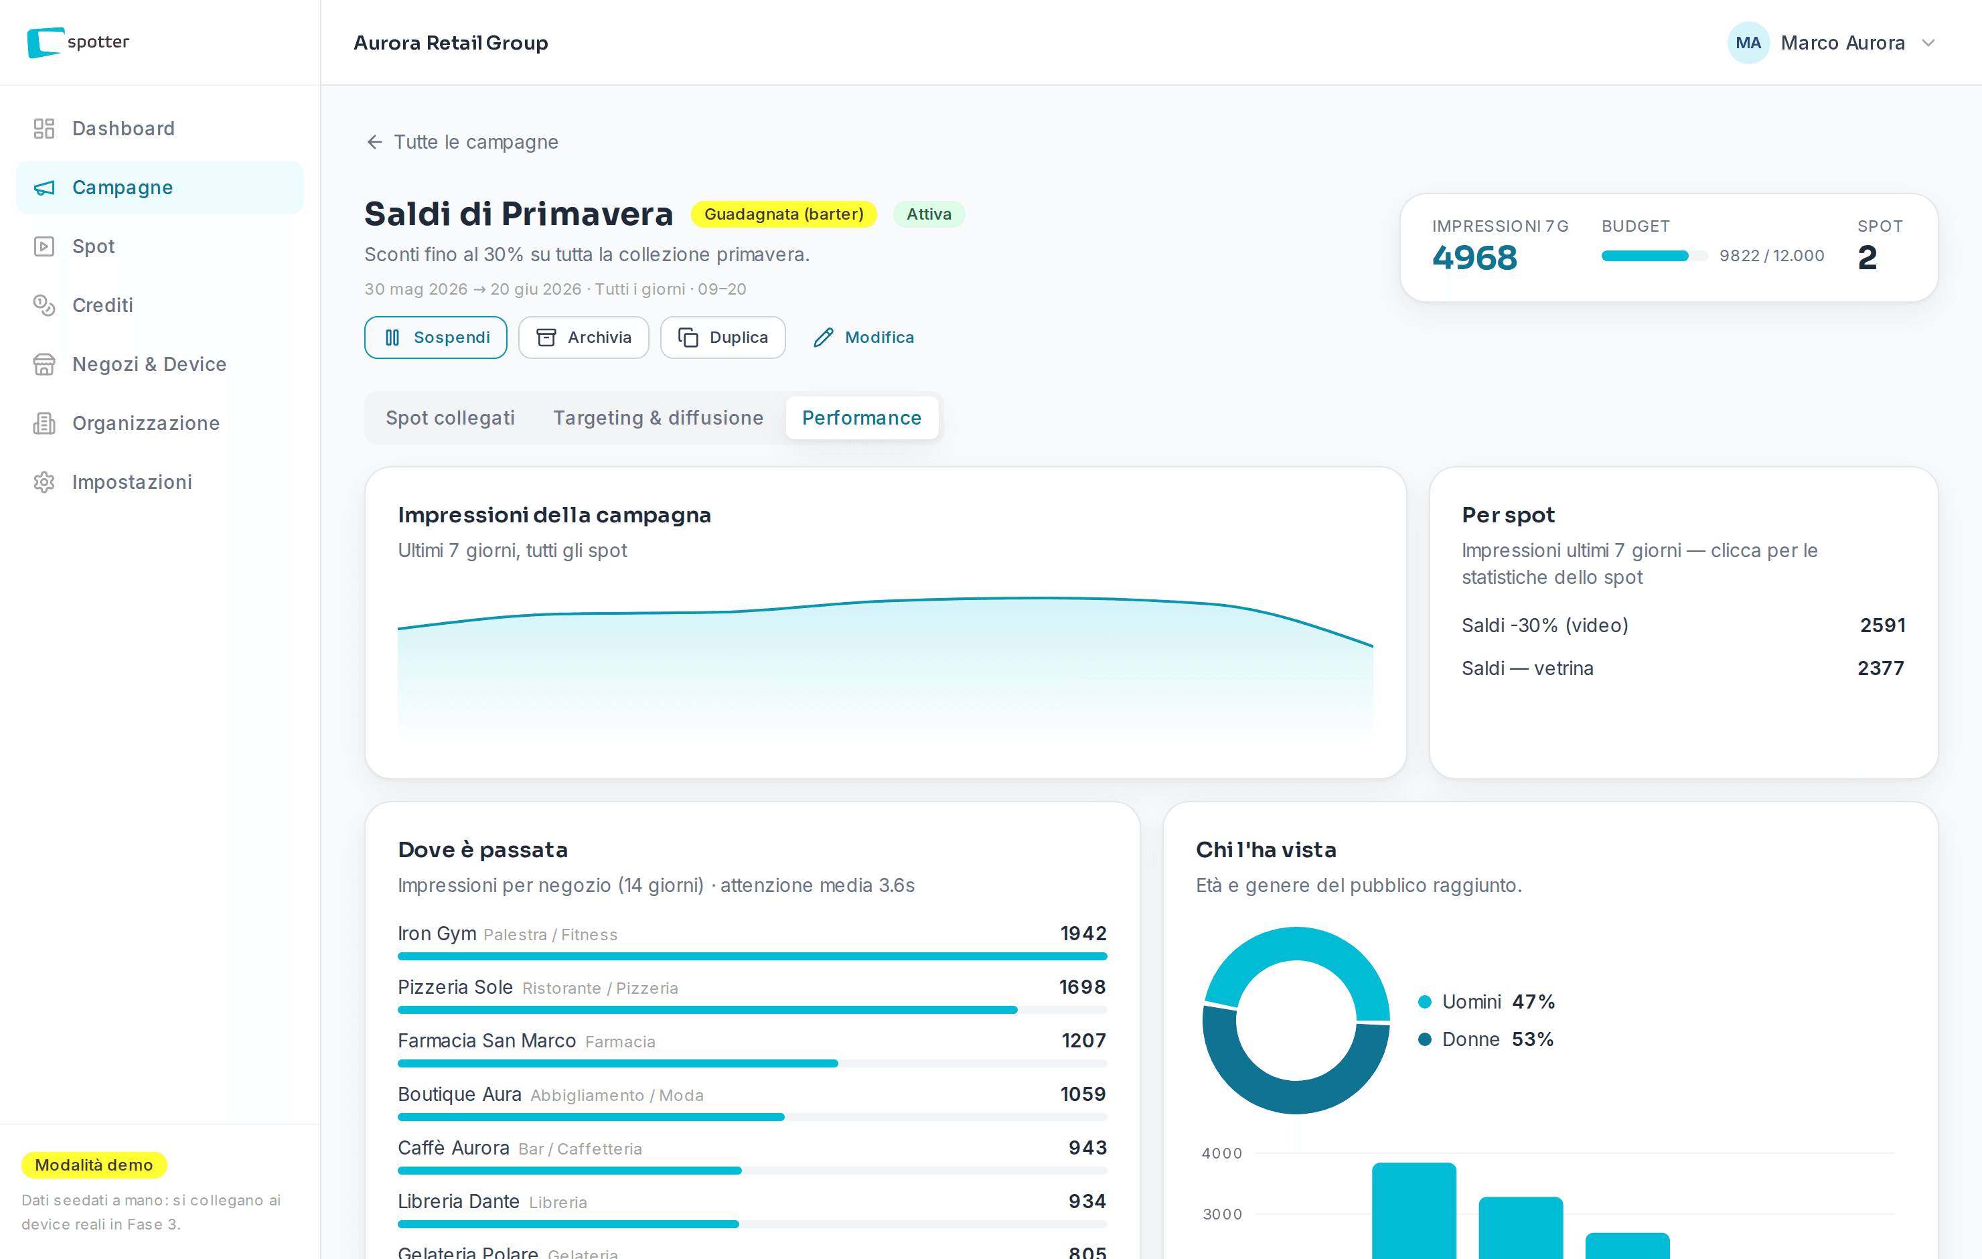Click the Dashboard grid icon

[x=44, y=129]
